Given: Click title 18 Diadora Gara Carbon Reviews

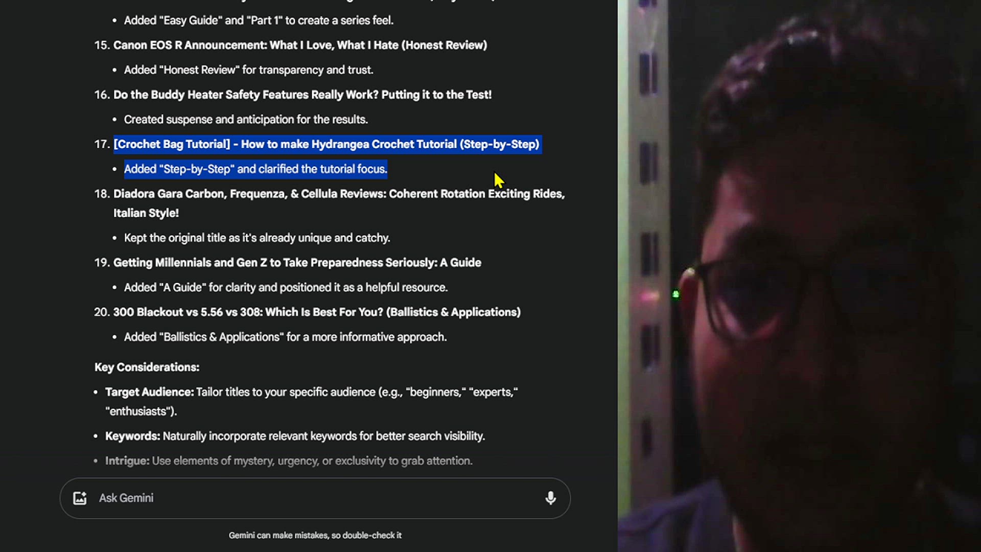Looking at the screenshot, I should [339, 203].
